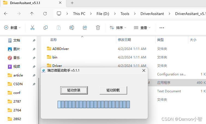Image resolution: width=206 pixels, height=124 pixels.
Task: Unpin 文档 using its pin icon
Action: click(x=34, y=40)
